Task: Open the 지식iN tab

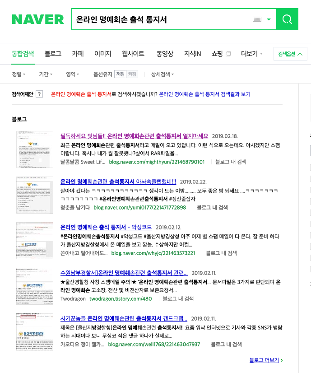Action: point(192,54)
